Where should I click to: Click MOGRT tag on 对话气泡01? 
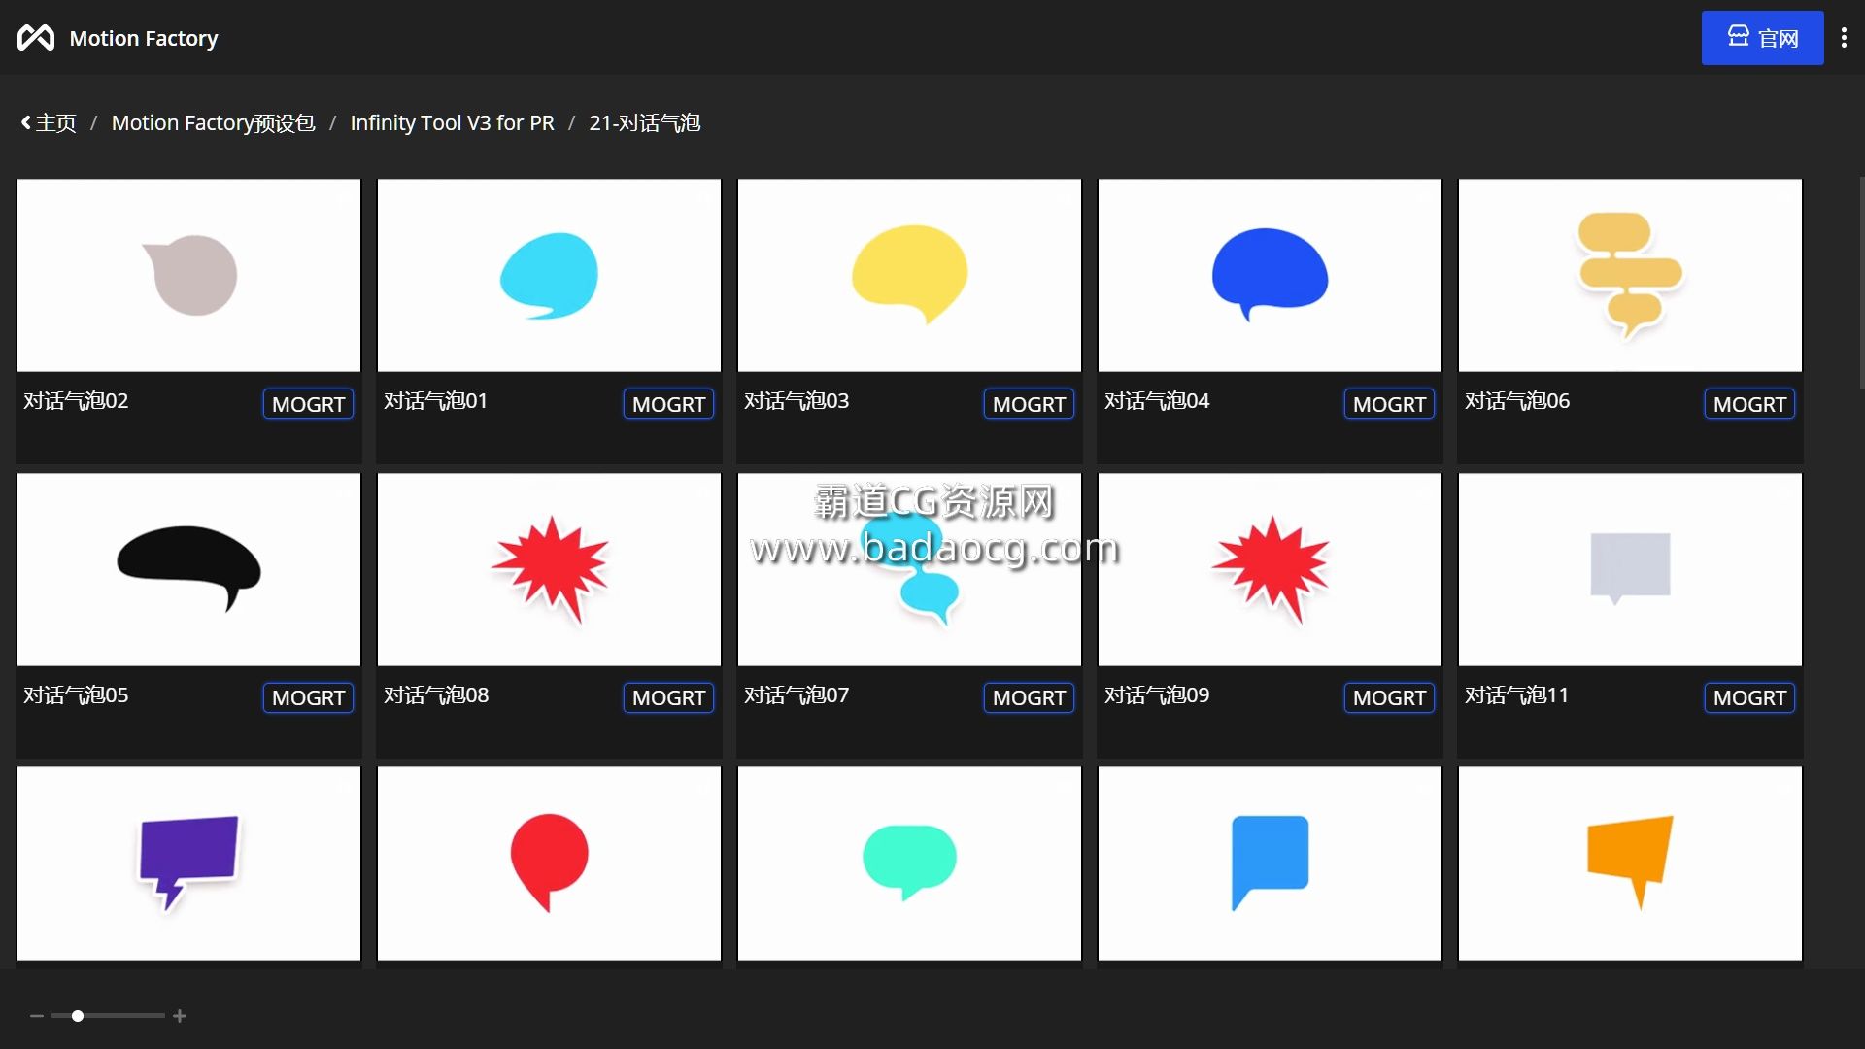(668, 404)
